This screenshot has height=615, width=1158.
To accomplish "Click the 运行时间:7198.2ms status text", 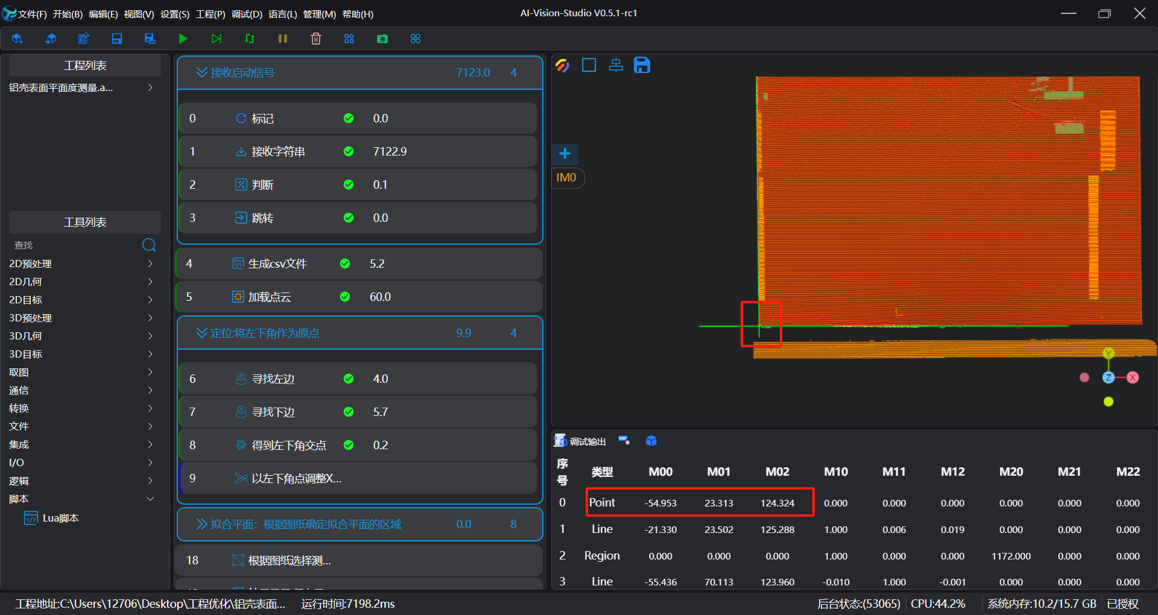I will coord(348,604).
